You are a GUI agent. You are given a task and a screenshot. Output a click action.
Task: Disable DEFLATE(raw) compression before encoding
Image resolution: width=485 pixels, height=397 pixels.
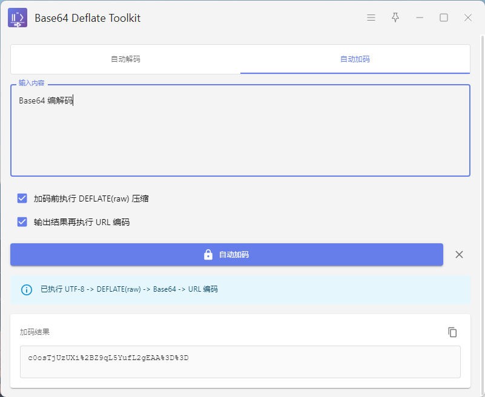point(22,198)
